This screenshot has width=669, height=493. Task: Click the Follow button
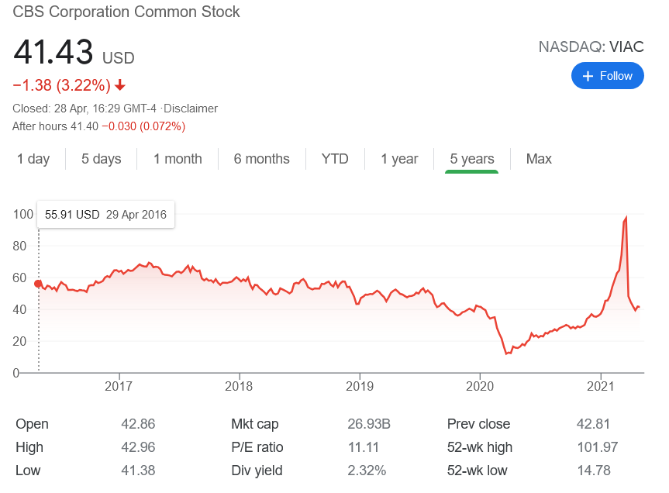pos(607,76)
